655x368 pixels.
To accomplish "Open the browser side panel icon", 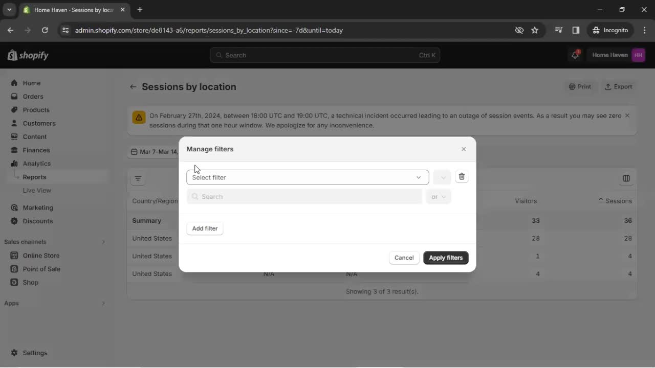I will pyautogui.click(x=576, y=30).
